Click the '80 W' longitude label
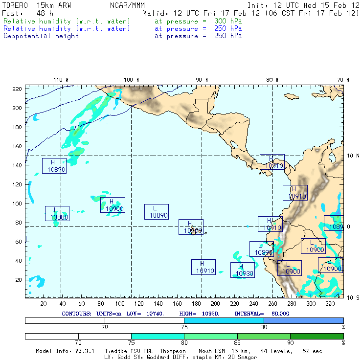Image resolution: width=362 pixels, height=362 pixels. (x=272, y=80)
